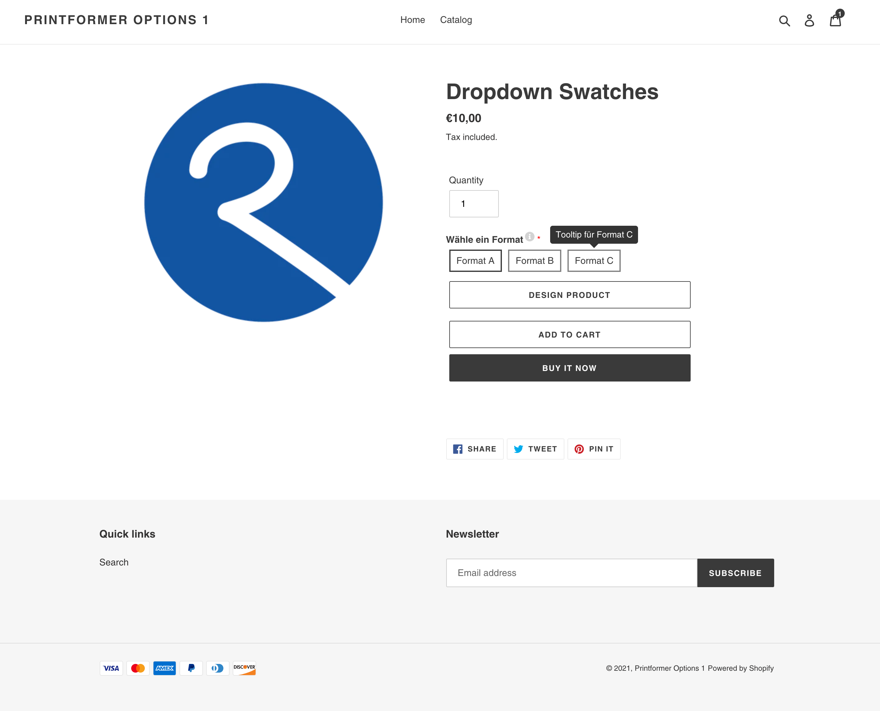Click the PayPal payment icon
Image resolution: width=880 pixels, height=711 pixels.
191,668
